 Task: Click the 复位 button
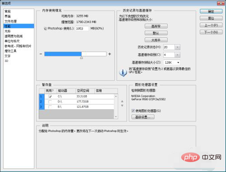pyautogui.click(x=211, y=19)
